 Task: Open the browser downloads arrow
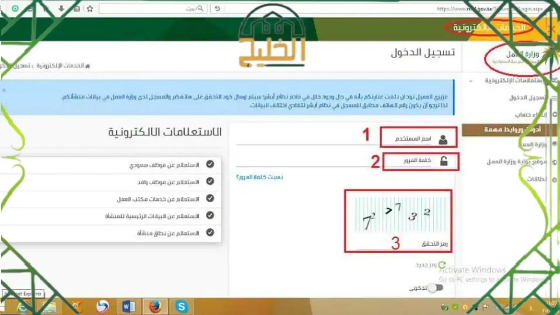(x=61, y=8)
